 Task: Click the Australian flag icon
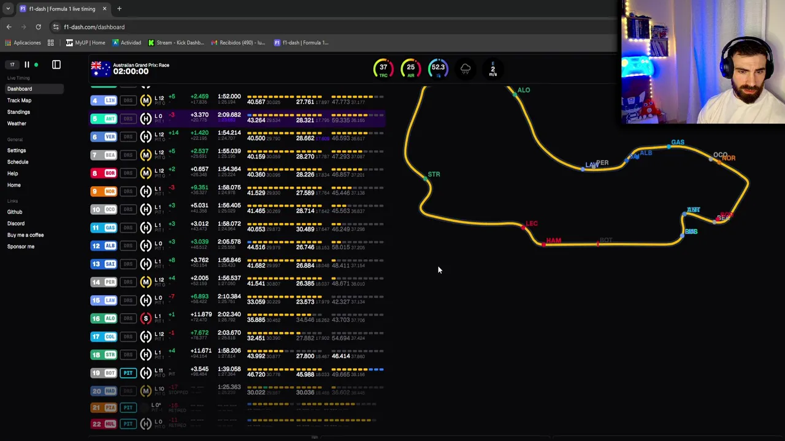tap(100, 69)
